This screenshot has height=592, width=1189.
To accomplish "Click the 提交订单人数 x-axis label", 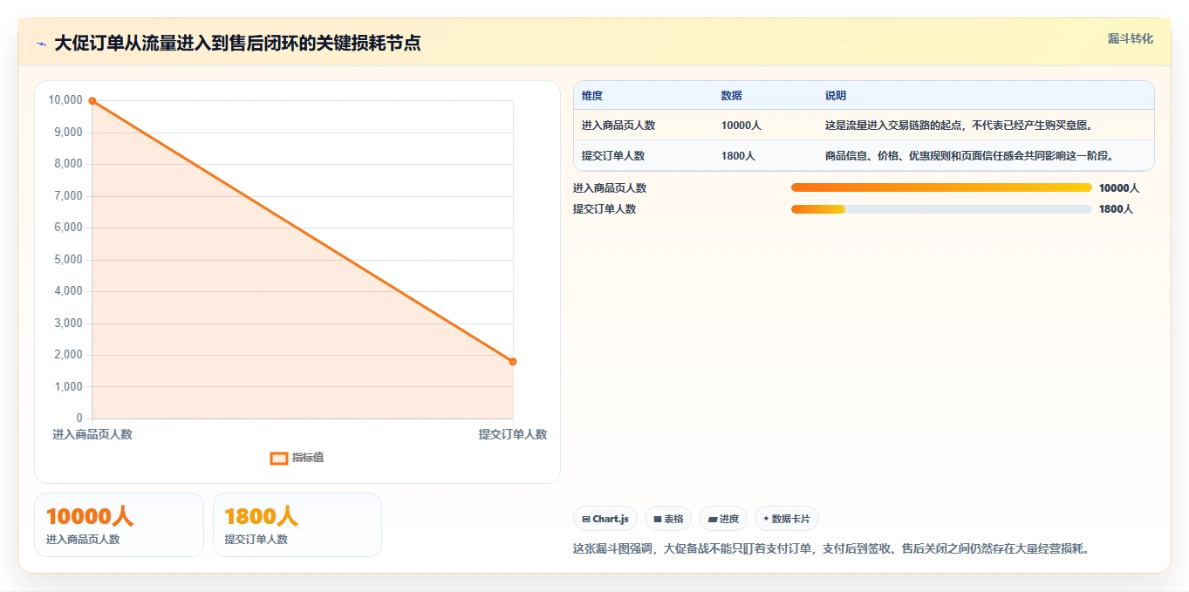I will tap(513, 434).
